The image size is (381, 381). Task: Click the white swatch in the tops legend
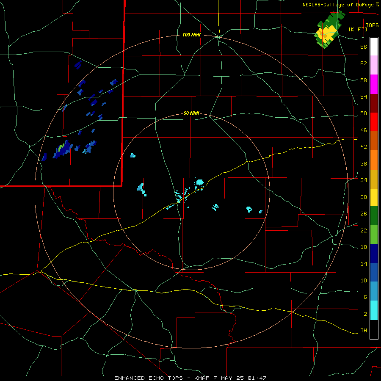tap(374, 47)
